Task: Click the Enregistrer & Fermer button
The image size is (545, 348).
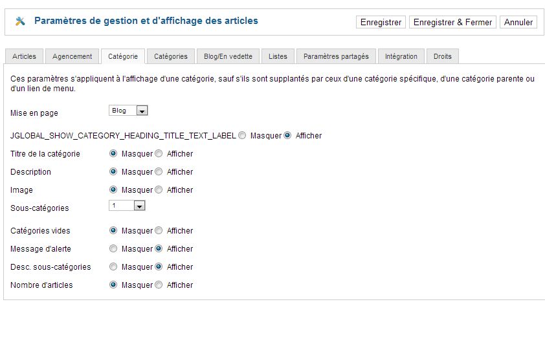Action: [x=452, y=22]
